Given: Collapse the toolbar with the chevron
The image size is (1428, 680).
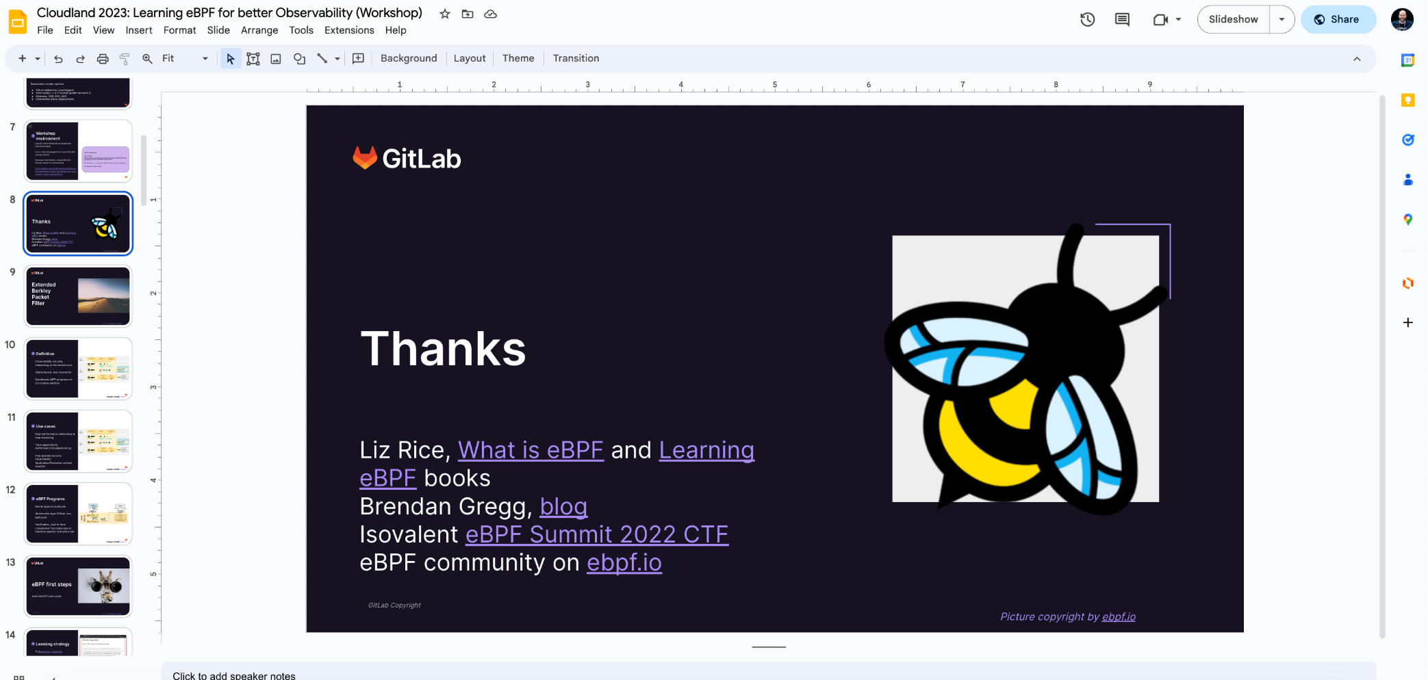Looking at the screenshot, I should pyautogui.click(x=1357, y=59).
